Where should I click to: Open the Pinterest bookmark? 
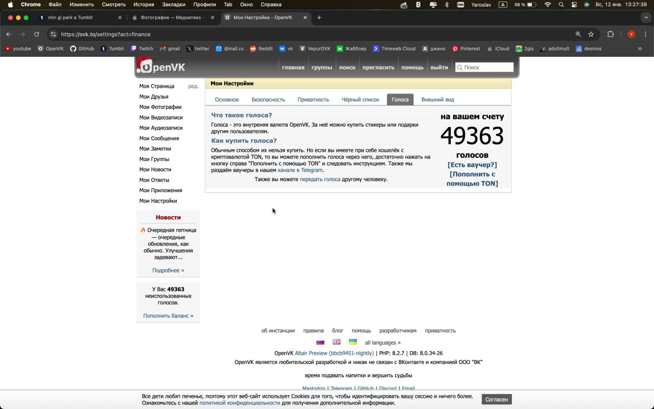466,49
